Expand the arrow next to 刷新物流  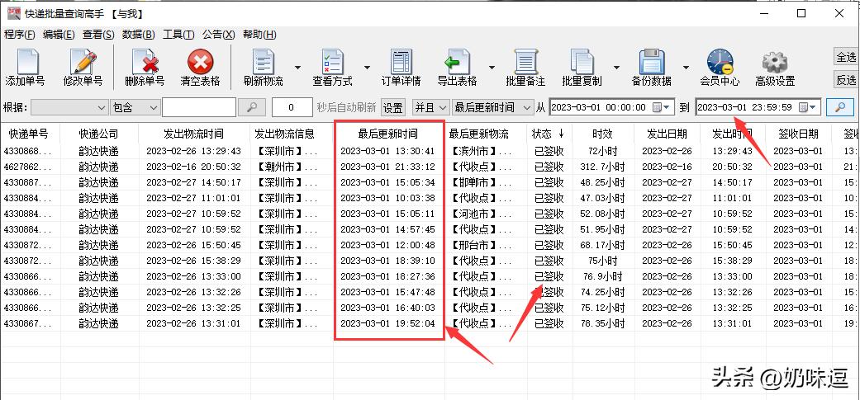(297, 68)
